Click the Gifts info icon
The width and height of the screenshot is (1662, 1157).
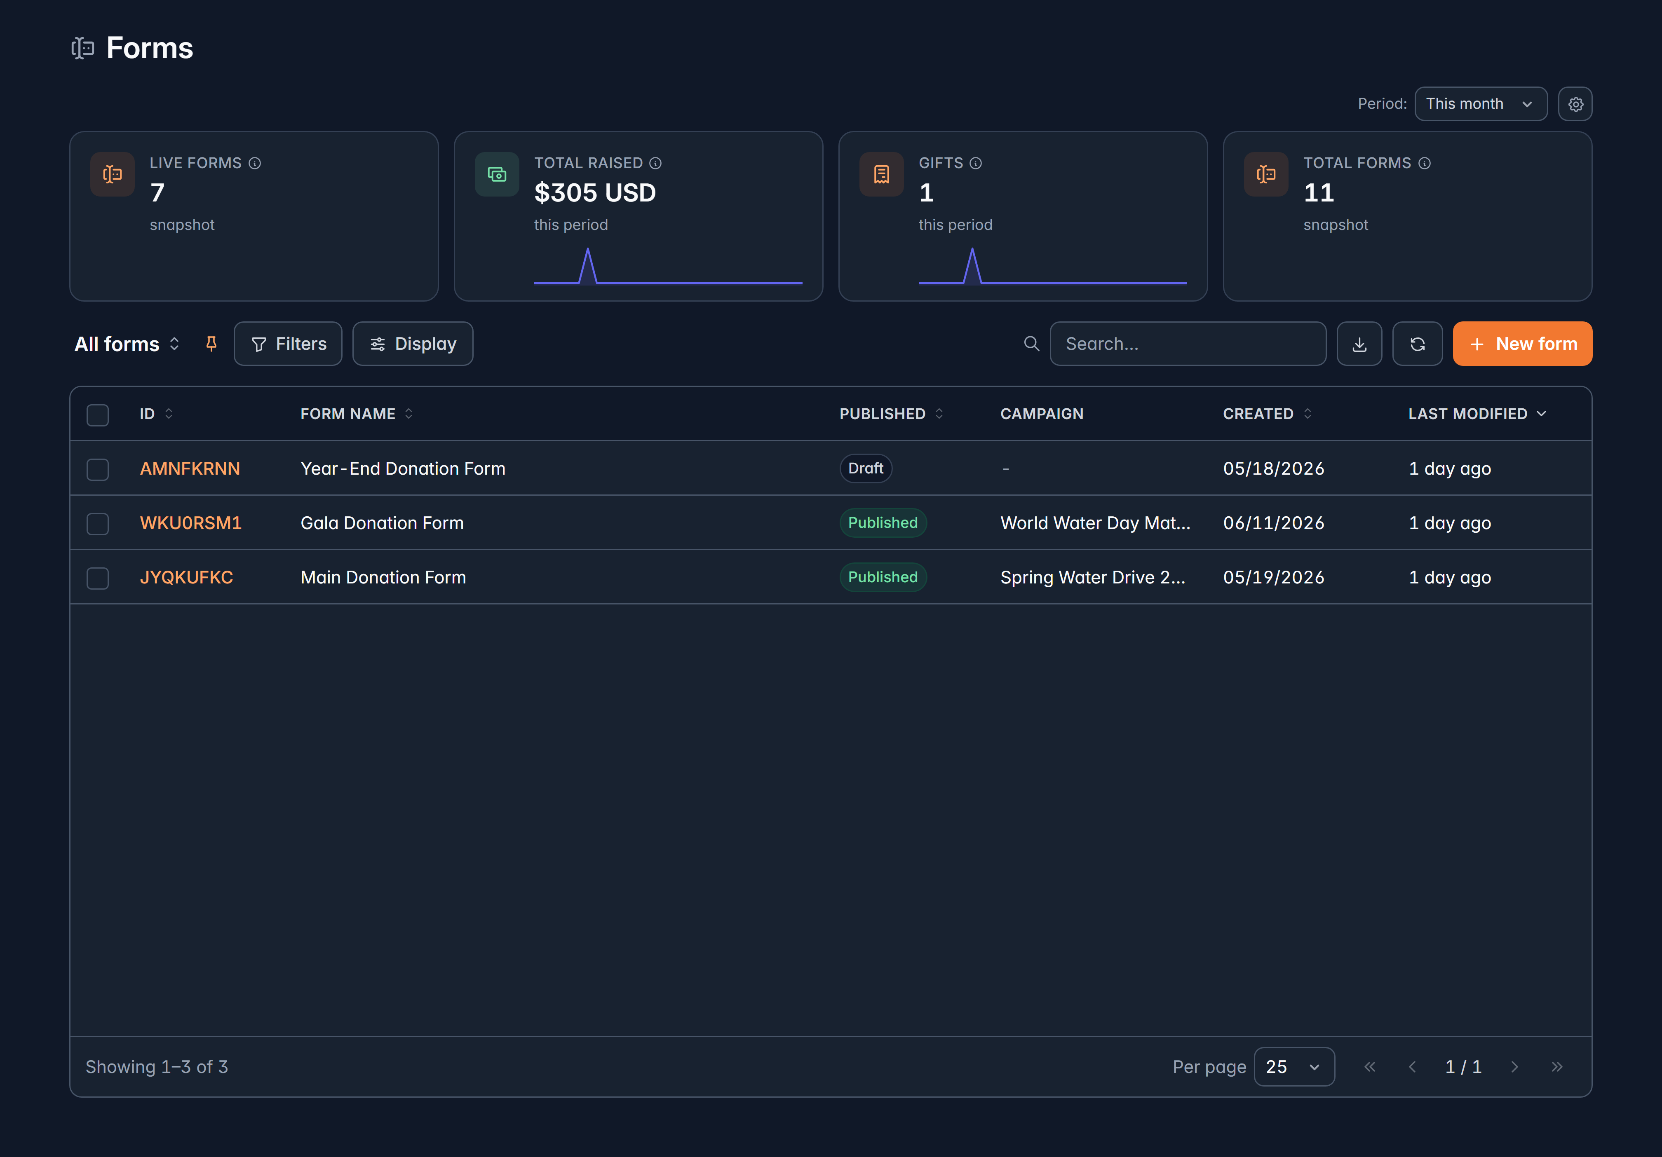(x=975, y=164)
